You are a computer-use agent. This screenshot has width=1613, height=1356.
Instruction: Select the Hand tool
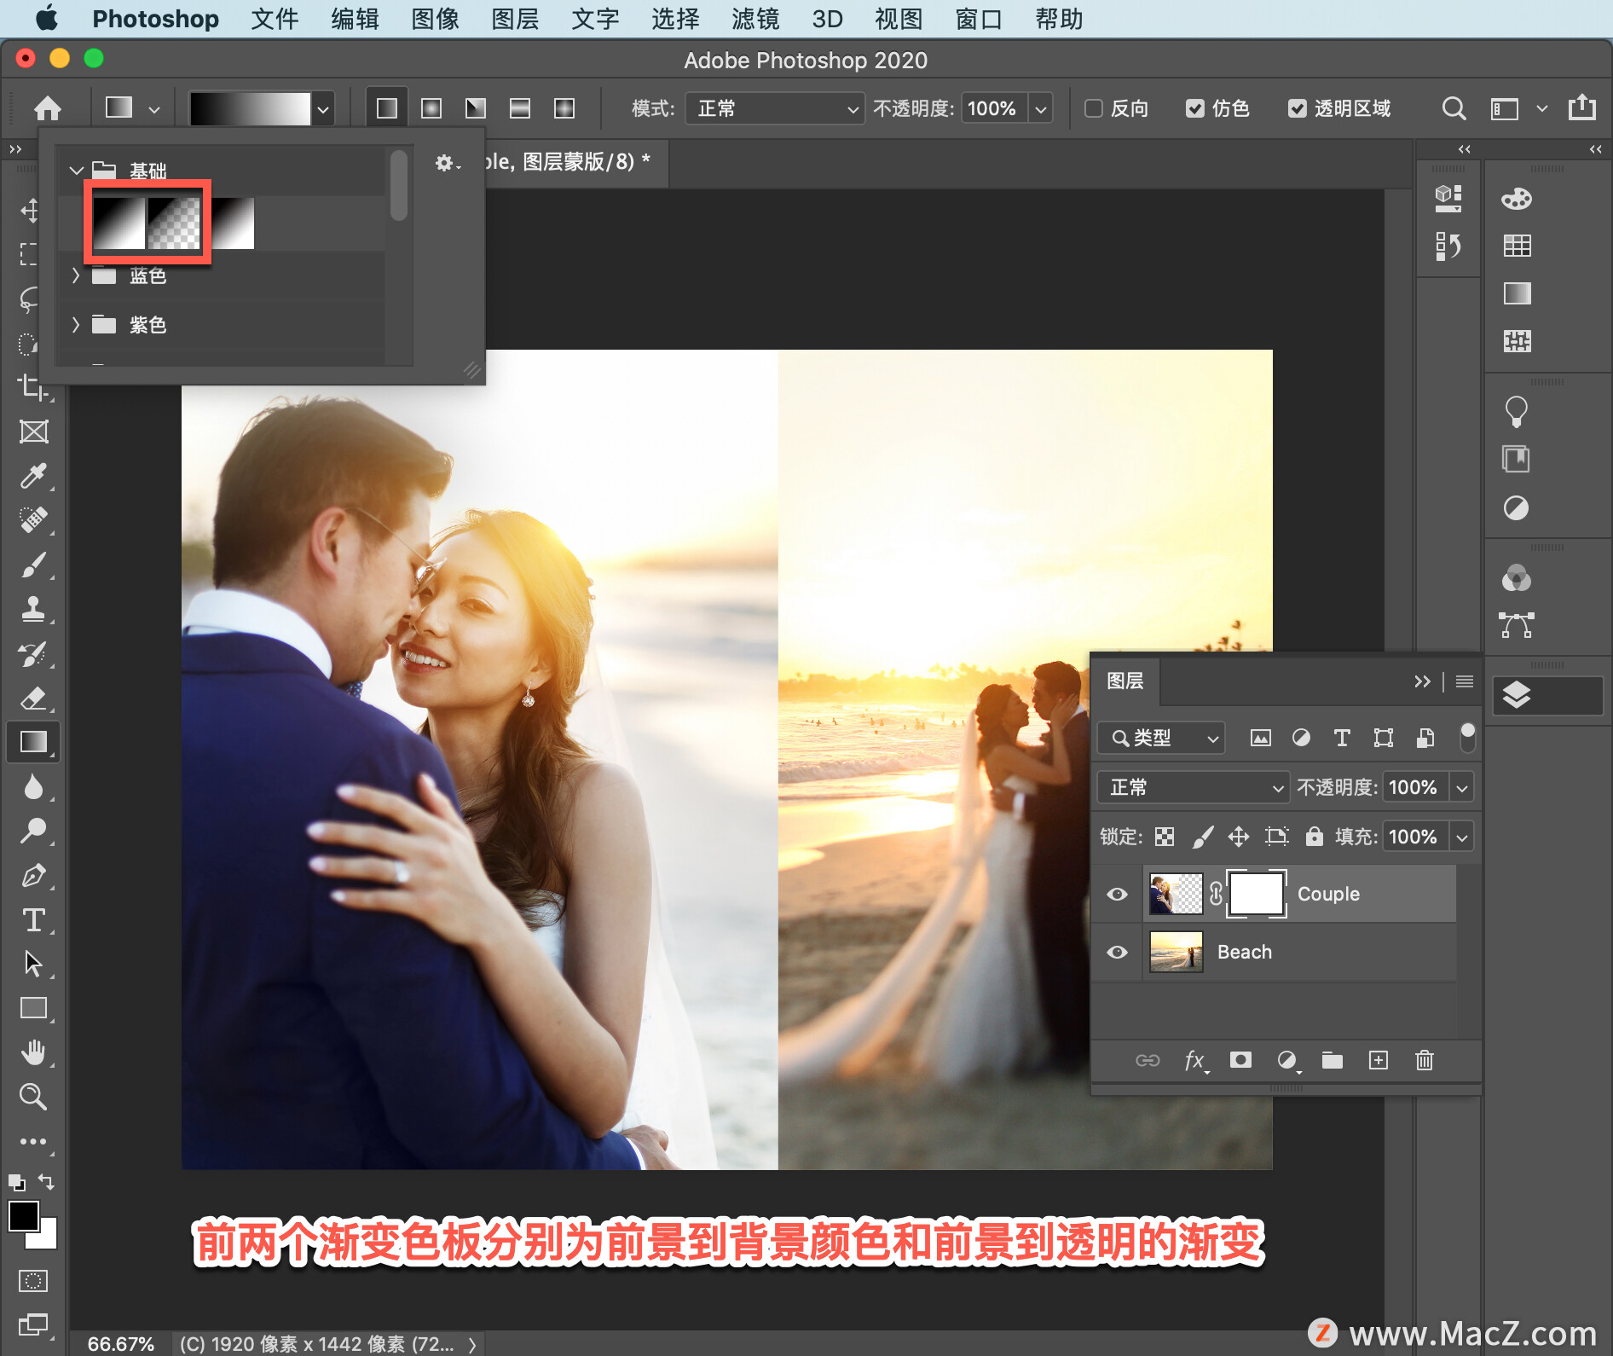(x=33, y=1052)
